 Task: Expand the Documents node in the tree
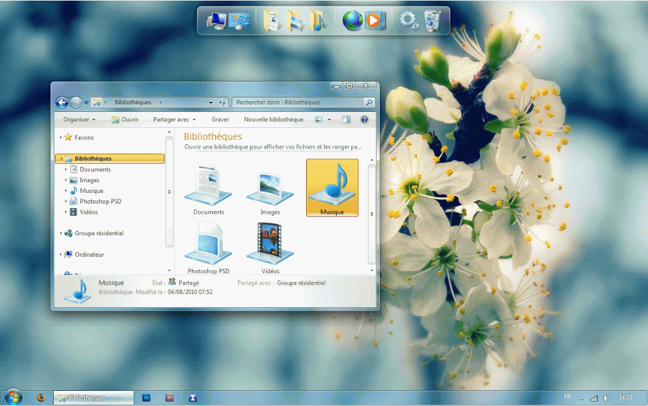66,169
